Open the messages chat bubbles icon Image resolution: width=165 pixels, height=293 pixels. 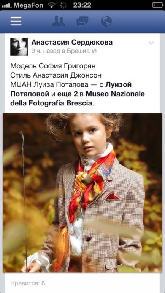(82, 21)
